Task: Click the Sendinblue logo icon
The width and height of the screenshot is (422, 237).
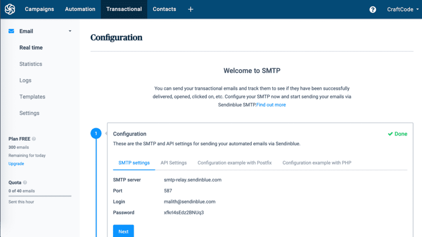Action: click(x=10, y=9)
